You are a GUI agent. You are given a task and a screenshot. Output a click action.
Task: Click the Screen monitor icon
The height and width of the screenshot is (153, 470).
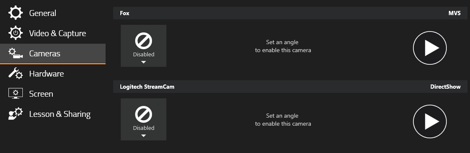pos(16,94)
